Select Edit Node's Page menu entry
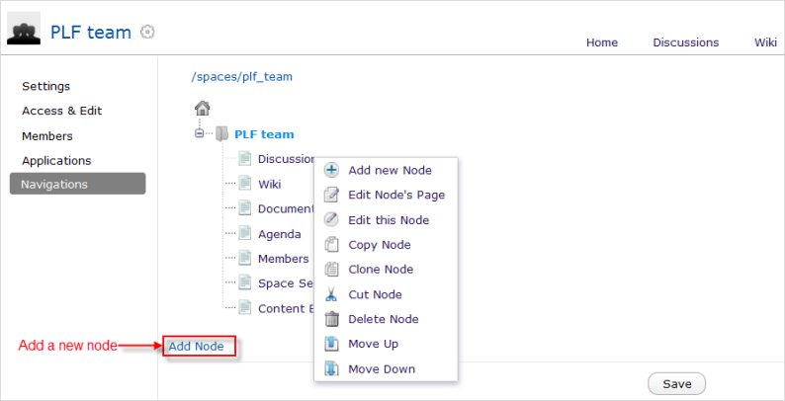Viewport: 785px width, 401px height. [395, 195]
